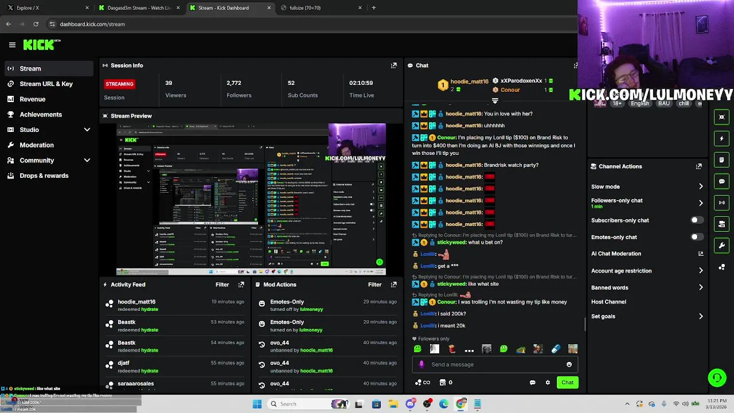Click the chat scrollbar thumb
The height and width of the screenshot is (413, 734).
(584, 325)
